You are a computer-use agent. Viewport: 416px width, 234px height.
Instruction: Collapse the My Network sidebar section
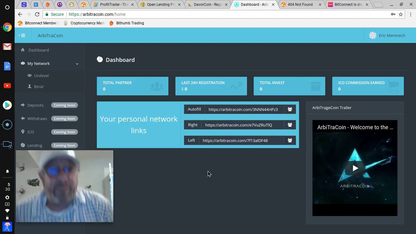coord(50,63)
